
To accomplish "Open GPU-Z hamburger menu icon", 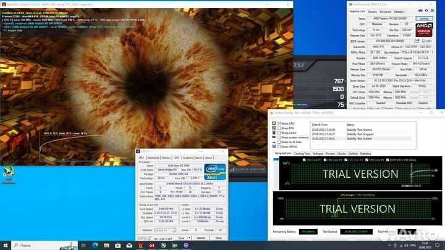I will [x=432, y=10].
